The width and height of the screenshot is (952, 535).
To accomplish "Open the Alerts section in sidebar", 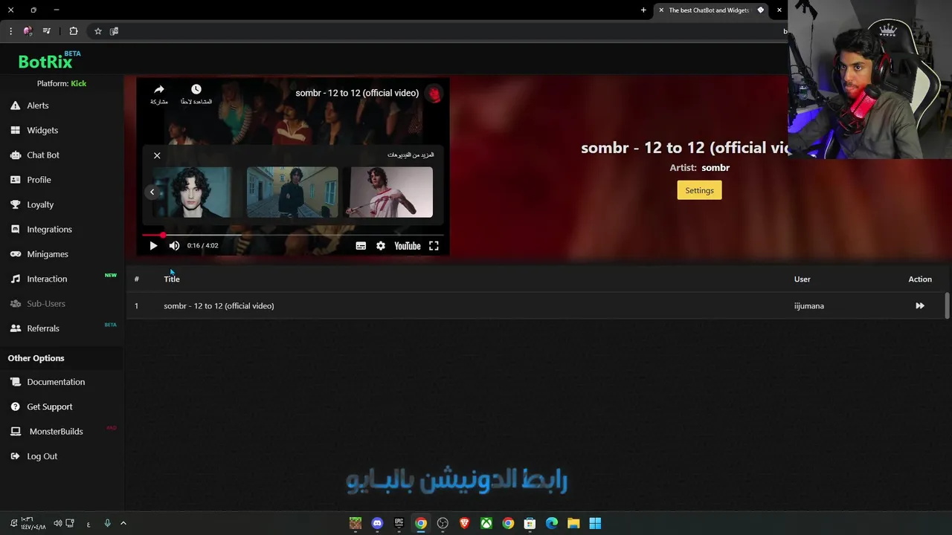I will click(38, 106).
